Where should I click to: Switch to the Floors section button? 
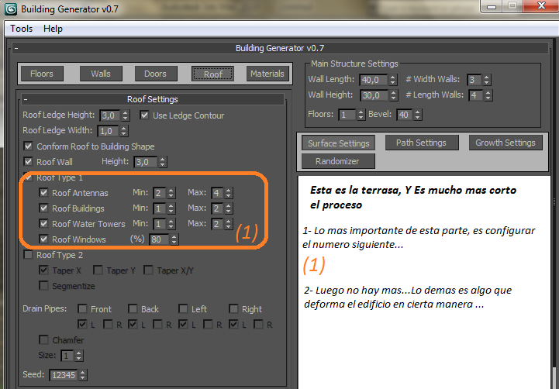tap(42, 74)
